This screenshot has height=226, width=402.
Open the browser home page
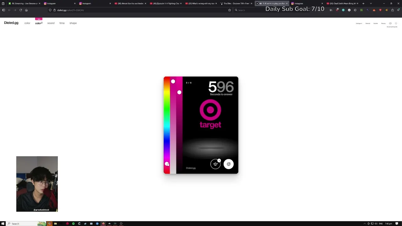26,10
